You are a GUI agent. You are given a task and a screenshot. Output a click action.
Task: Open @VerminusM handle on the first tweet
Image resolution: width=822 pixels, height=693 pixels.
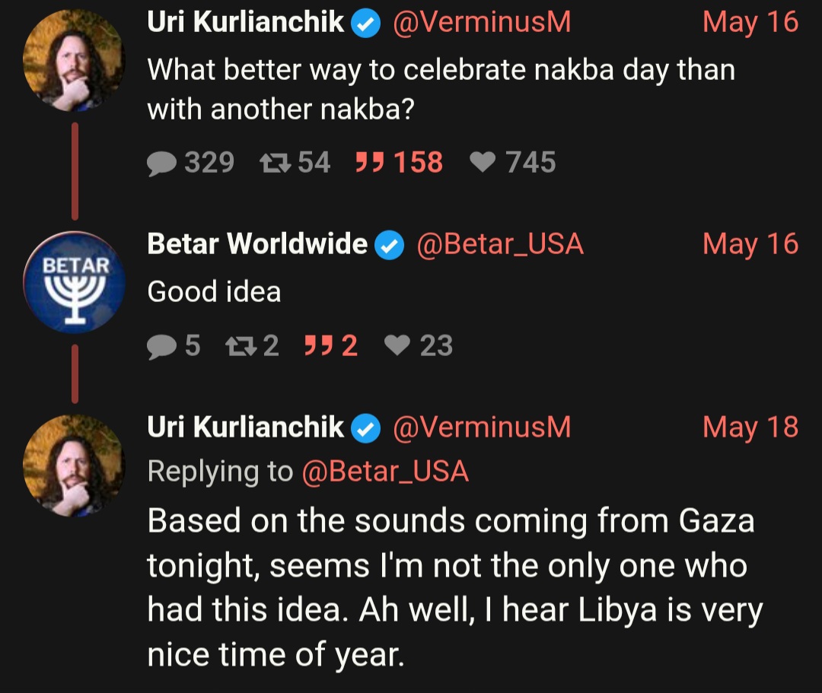[481, 24]
